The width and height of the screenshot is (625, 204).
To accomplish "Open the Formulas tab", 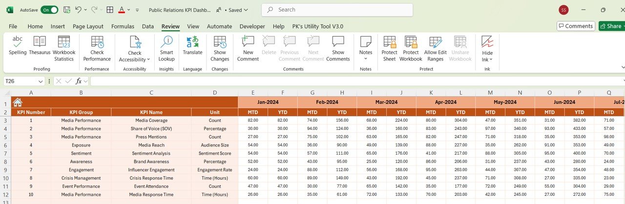I will point(123,26).
